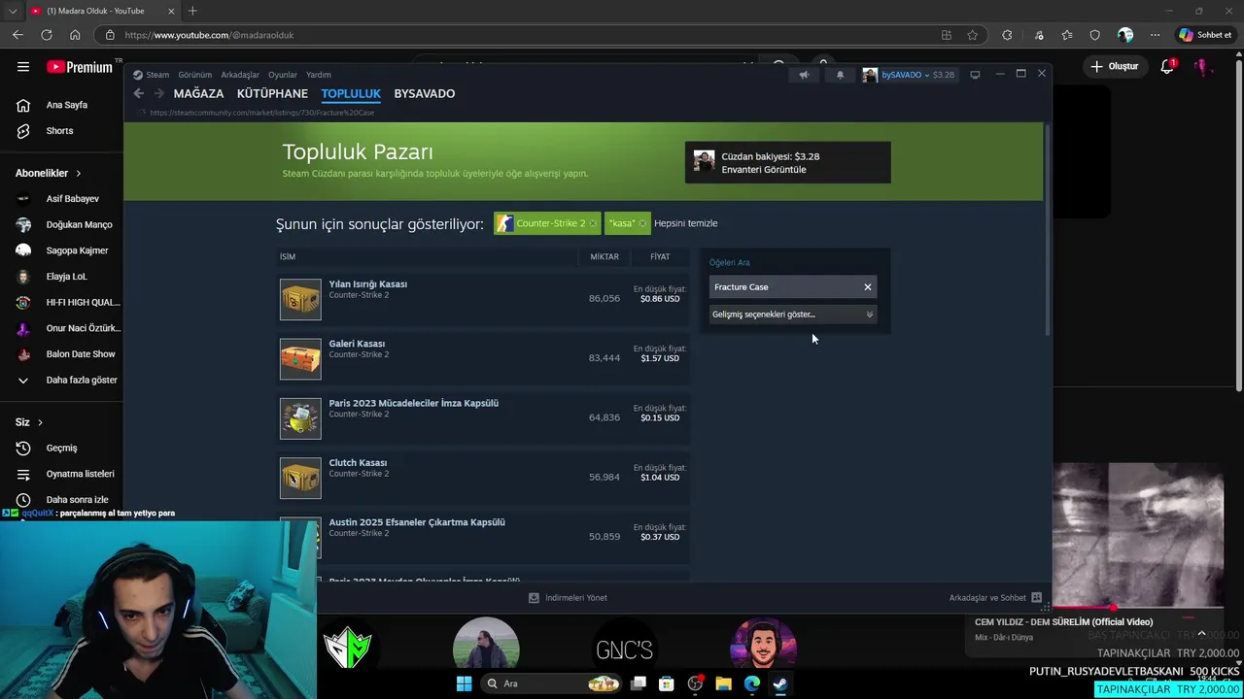1244x699 pixels.
Task: Click YouTube Oluştur create button
Action: [x=1115, y=67]
